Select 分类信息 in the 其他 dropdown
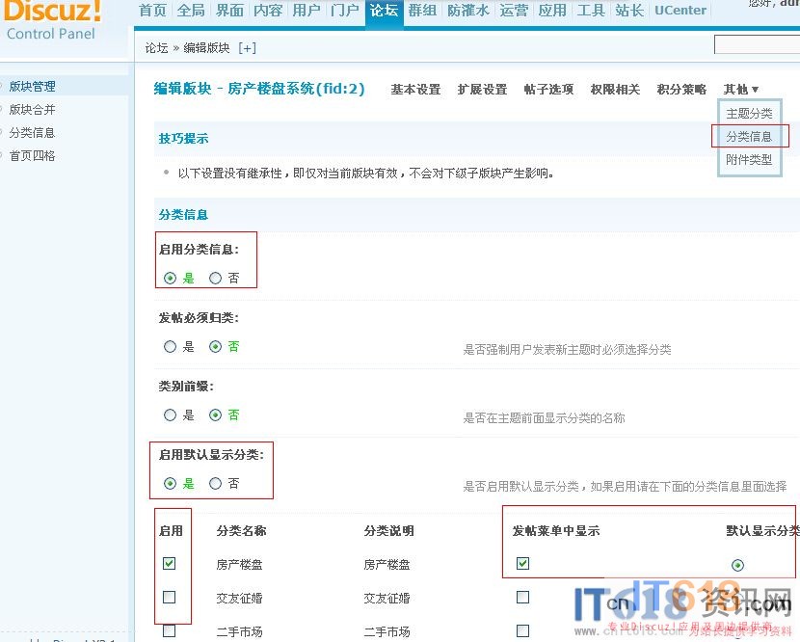This screenshot has width=800, height=642. [749, 137]
